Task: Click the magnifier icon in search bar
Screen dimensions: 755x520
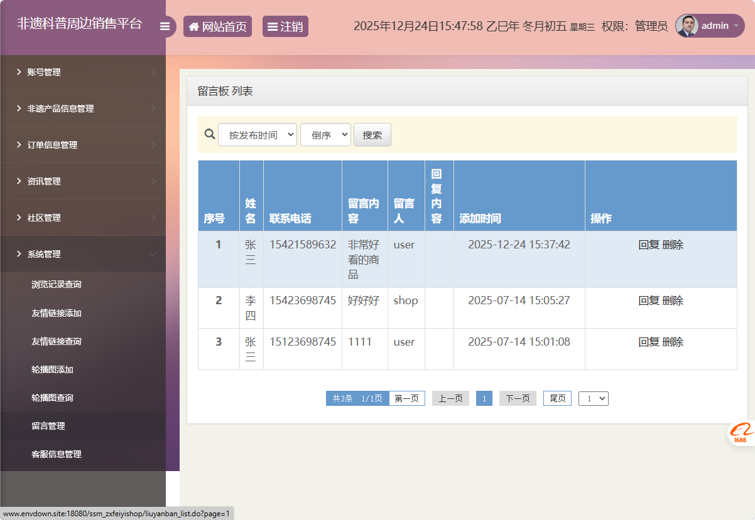Action: [x=210, y=134]
